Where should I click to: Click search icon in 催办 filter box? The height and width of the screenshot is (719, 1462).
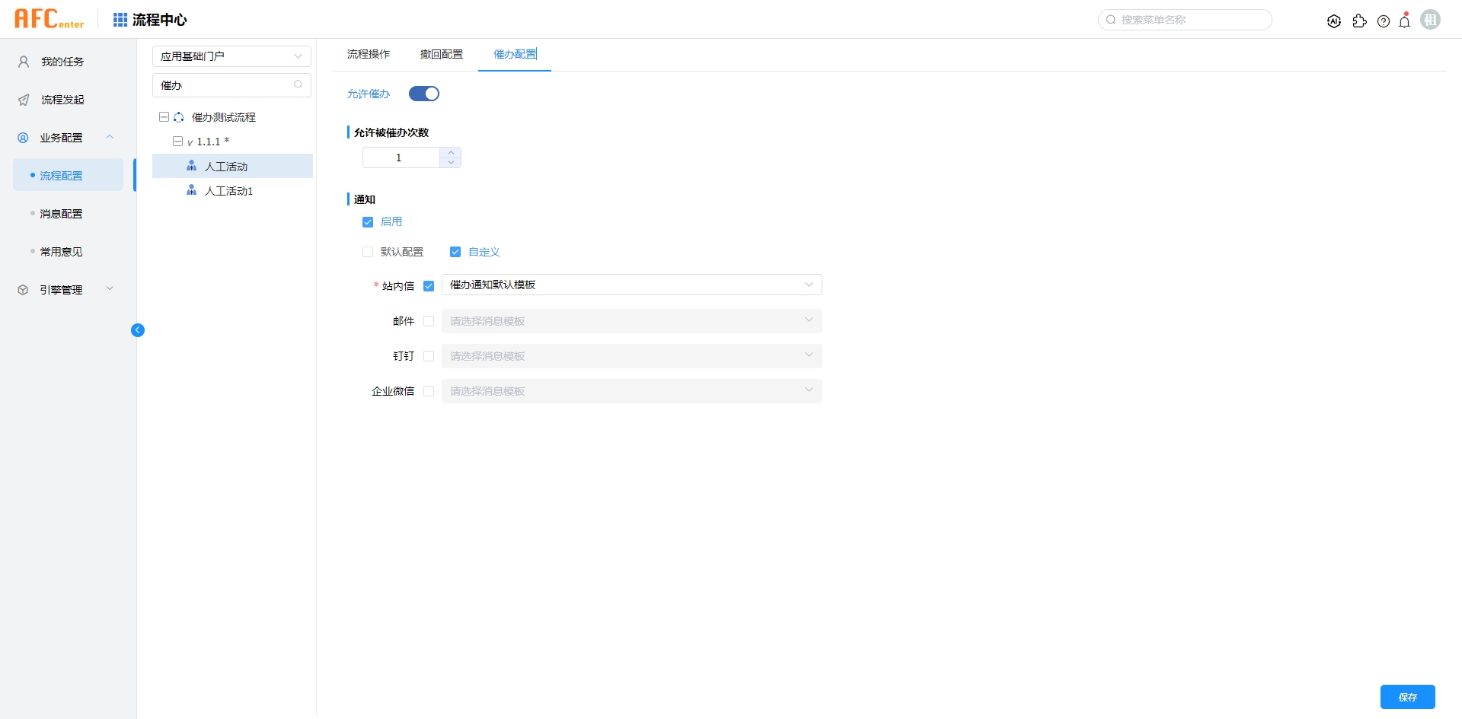pyautogui.click(x=298, y=84)
